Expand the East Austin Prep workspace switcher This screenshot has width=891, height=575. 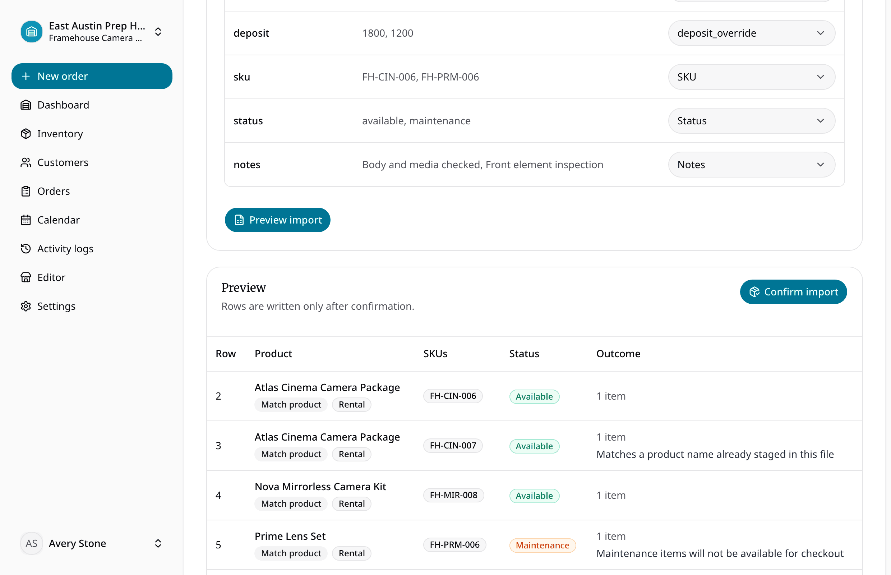92,32
